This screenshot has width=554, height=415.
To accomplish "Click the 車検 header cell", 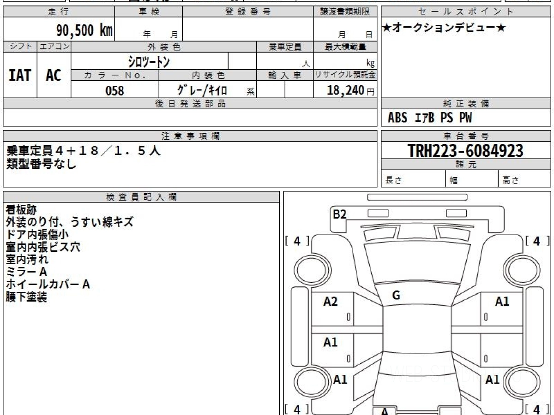I will tap(148, 12).
